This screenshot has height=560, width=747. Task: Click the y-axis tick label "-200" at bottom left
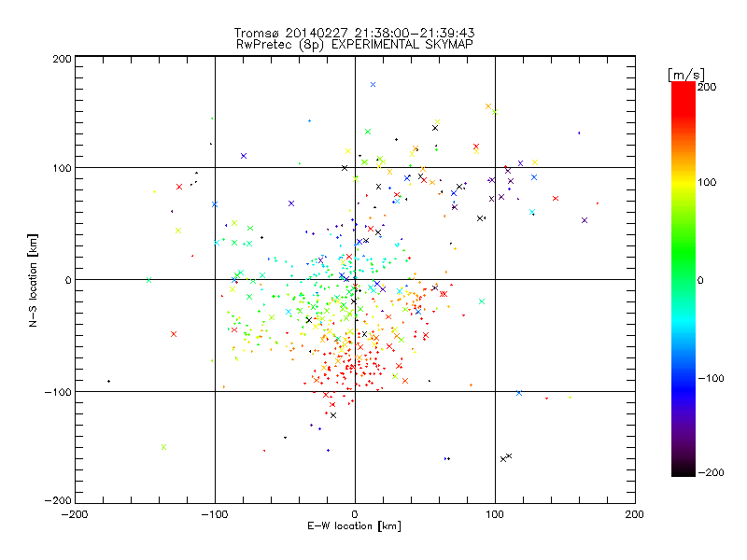58,500
